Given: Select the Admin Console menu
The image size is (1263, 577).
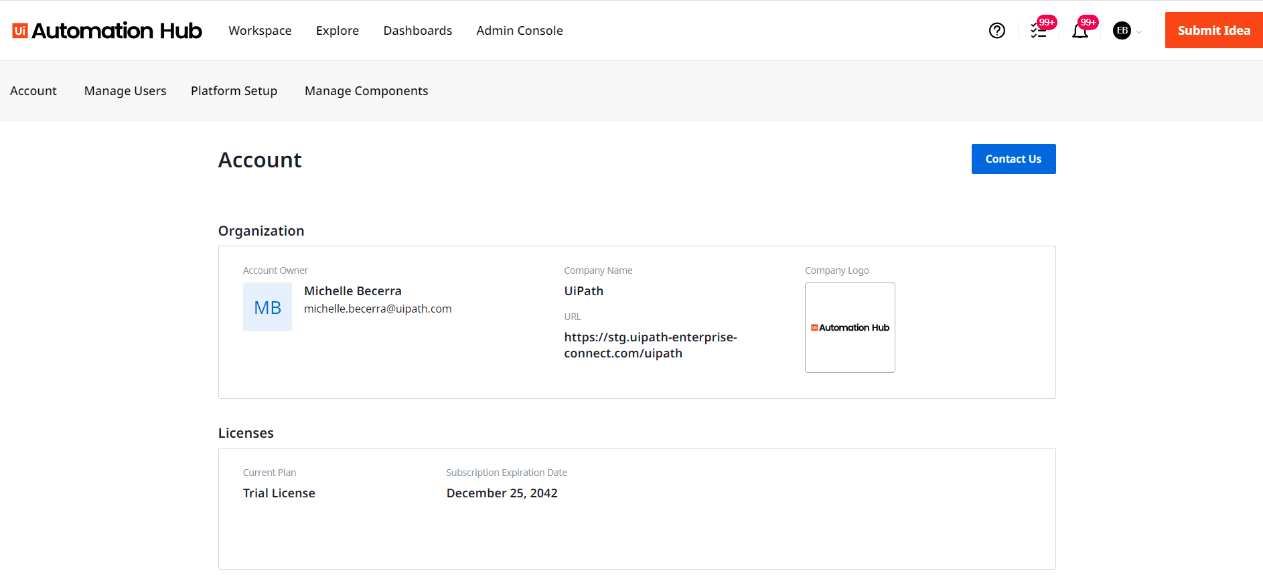Looking at the screenshot, I should (520, 31).
